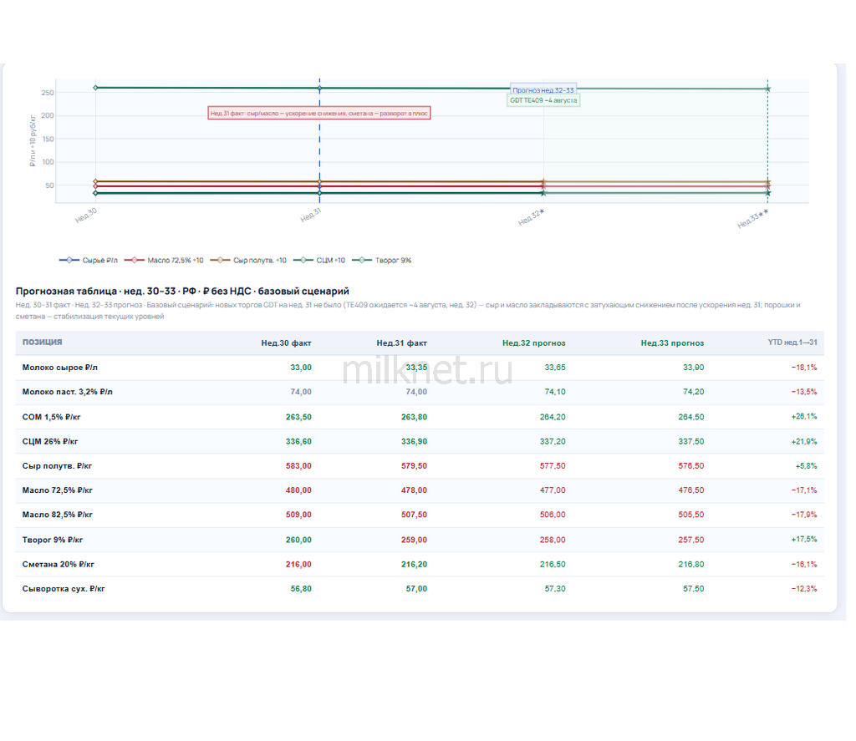Click the 480,00 value in Масло 72,5% row
Image resolution: width=856 pixels, height=741 pixels.
click(x=298, y=490)
